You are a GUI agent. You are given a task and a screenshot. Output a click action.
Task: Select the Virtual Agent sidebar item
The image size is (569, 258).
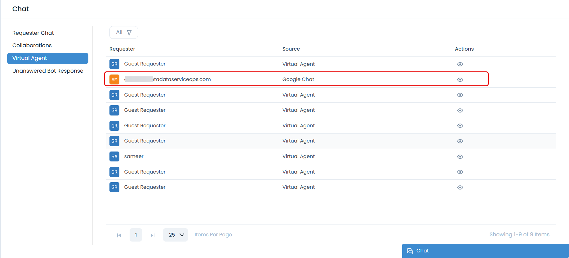[48, 58]
